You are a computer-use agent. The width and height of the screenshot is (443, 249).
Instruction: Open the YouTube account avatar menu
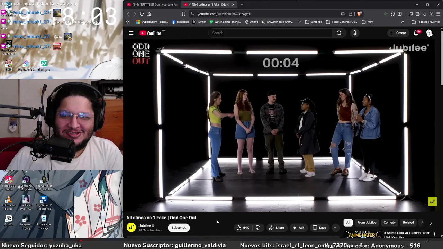(x=429, y=33)
